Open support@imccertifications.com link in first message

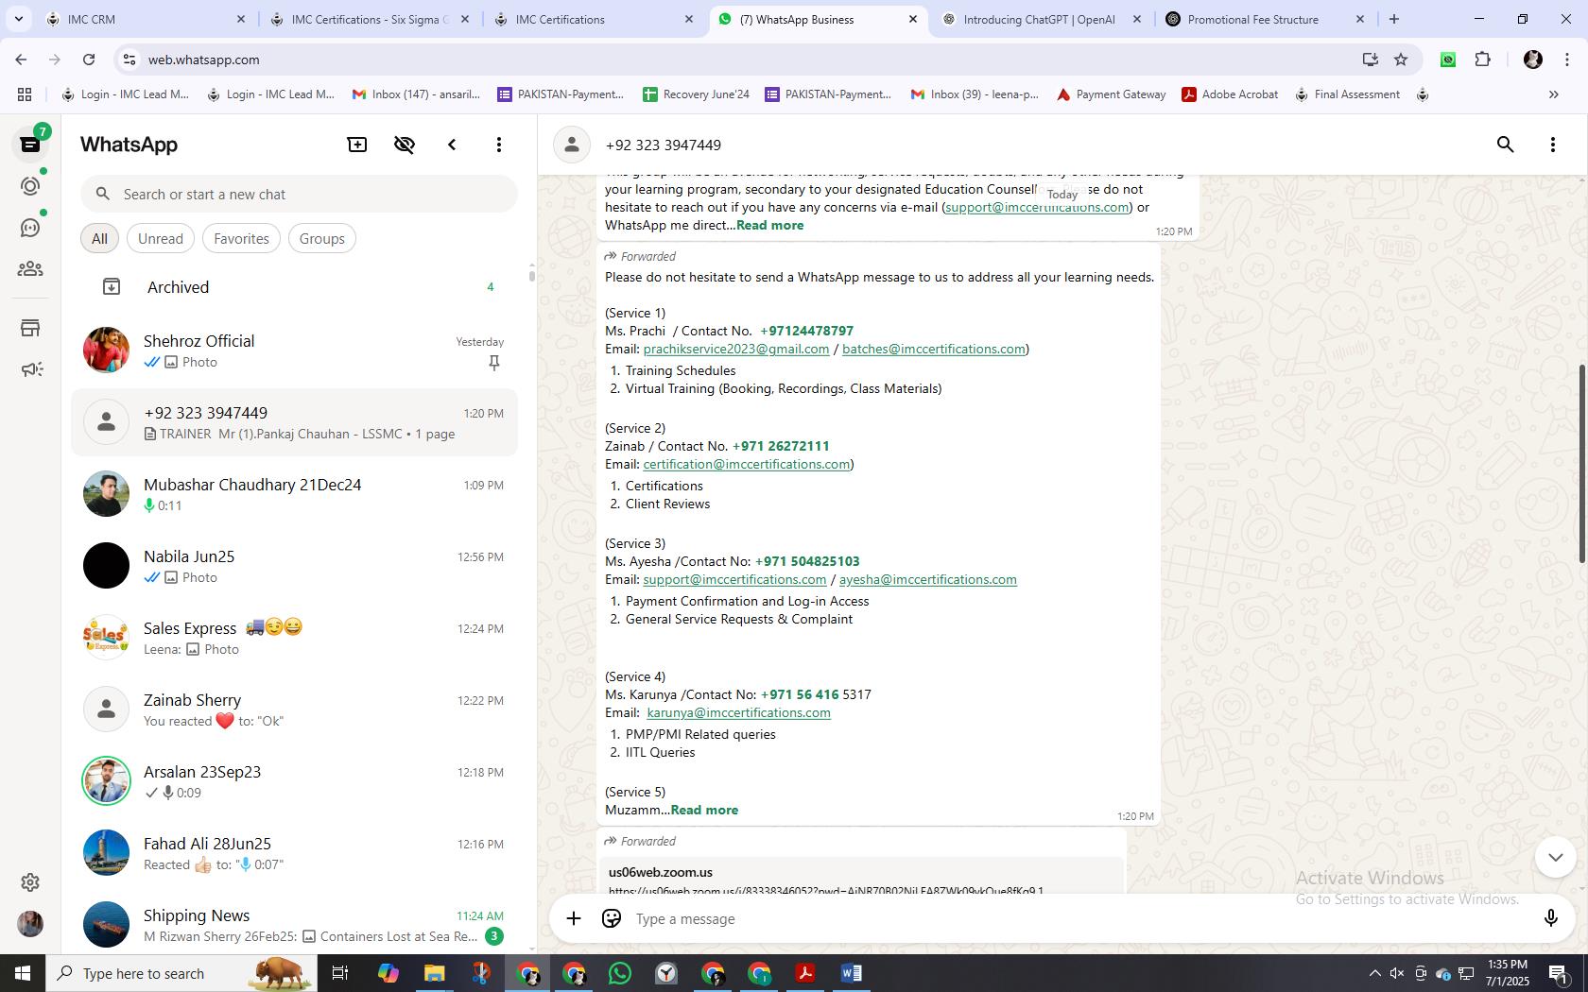click(1037, 207)
